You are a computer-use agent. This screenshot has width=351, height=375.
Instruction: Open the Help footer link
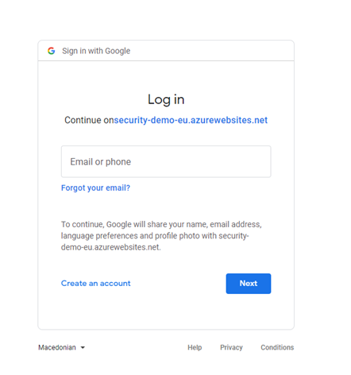[195, 347]
